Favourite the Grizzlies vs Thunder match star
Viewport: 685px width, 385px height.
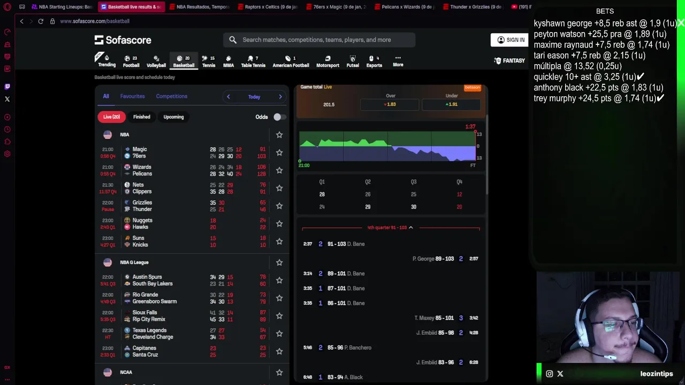tap(279, 206)
